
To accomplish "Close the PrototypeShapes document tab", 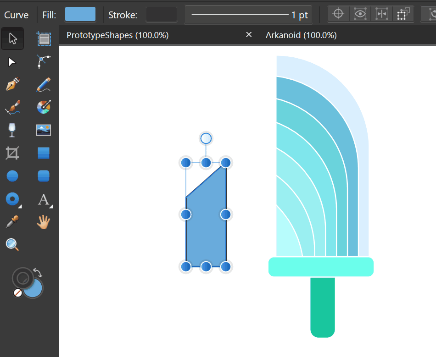I will click(x=249, y=35).
